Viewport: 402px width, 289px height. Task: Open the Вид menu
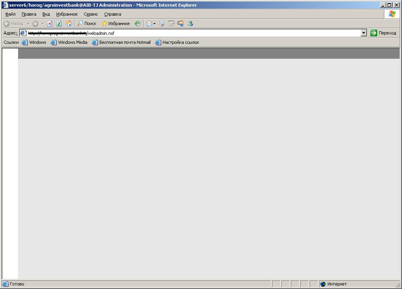(x=46, y=14)
